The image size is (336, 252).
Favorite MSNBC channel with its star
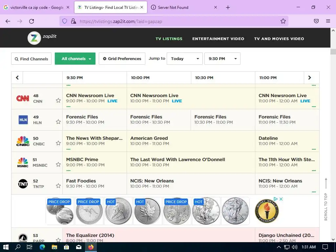pos(58,164)
